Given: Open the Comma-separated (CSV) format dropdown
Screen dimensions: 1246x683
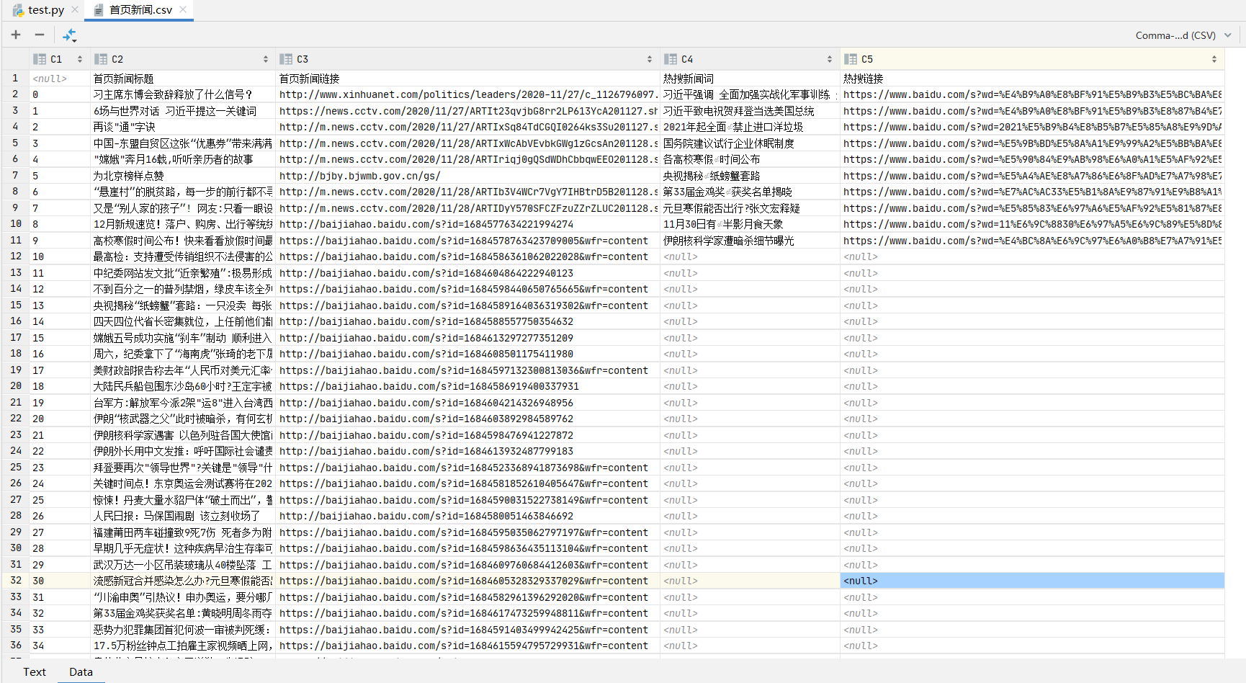Looking at the screenshot, I should click(x=1183, y=35).
